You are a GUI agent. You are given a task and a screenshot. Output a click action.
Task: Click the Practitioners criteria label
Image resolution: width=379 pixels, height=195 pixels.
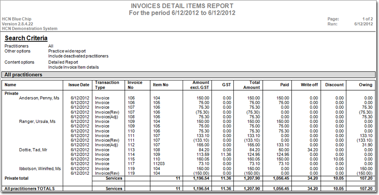(x=17, y=46)
